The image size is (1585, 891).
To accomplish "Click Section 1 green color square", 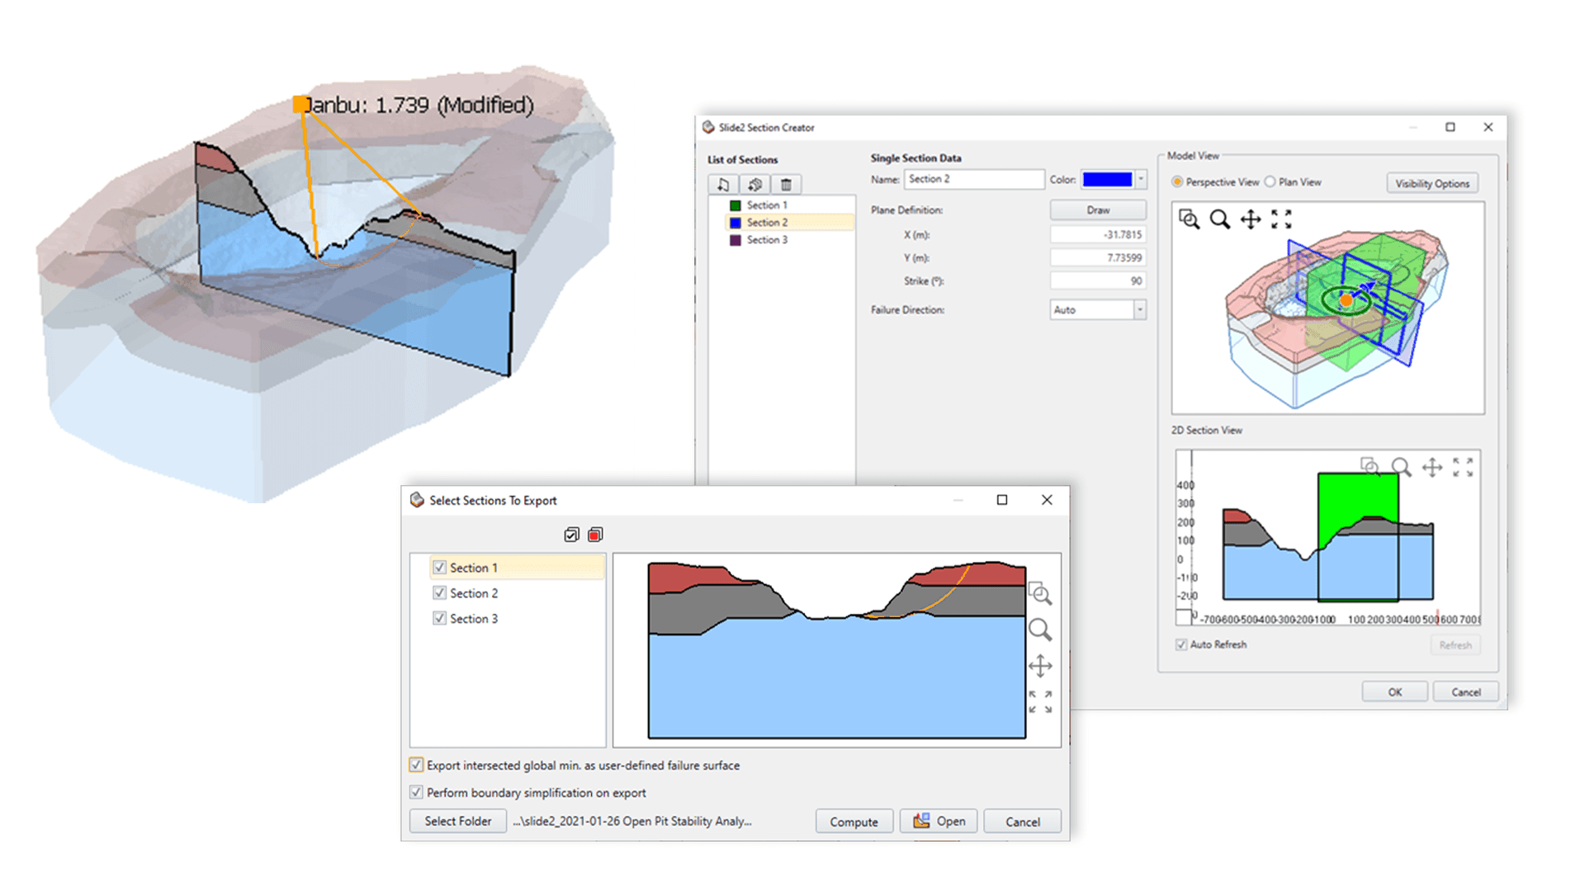I will 735,205.
